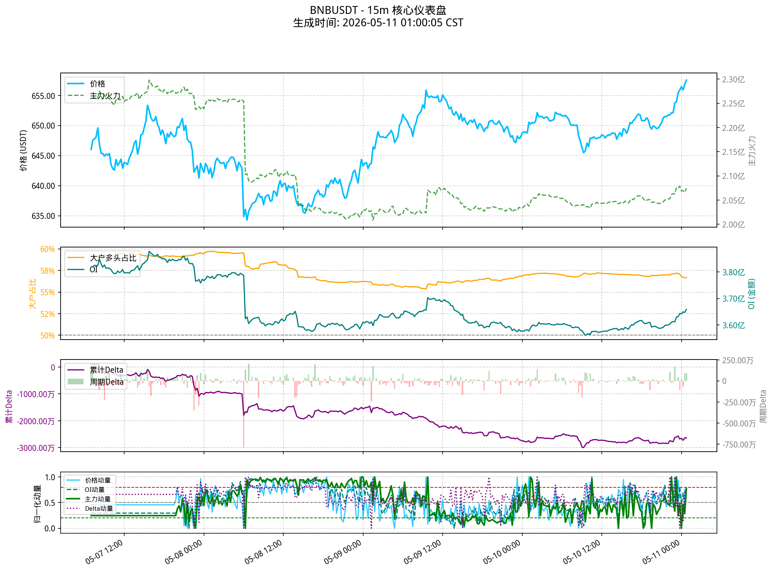Click the "60%" tick label
This screenshot has height=572, width=773.
tap(48, 249)
